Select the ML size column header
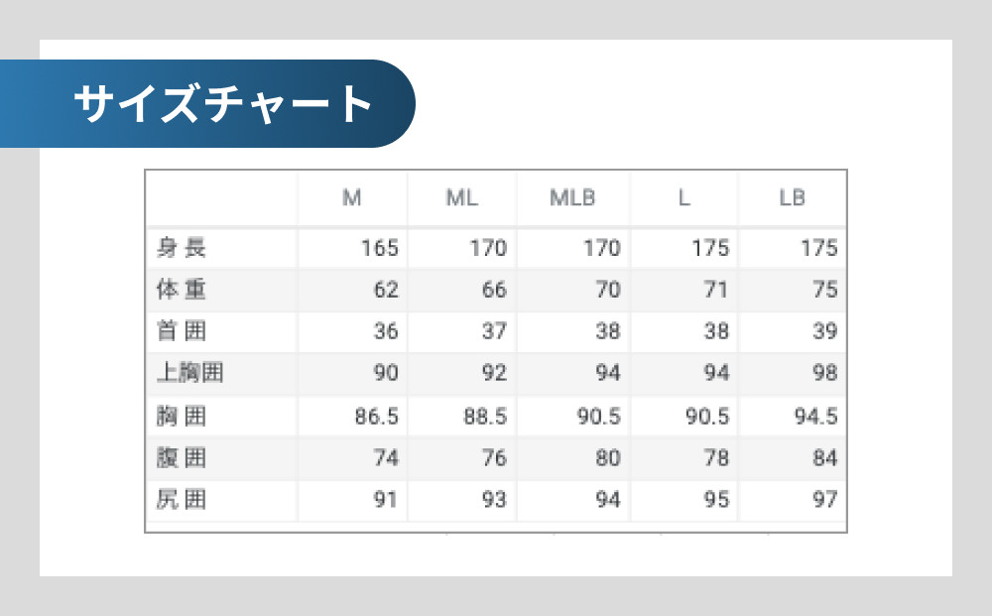 (x=462, y=198)
